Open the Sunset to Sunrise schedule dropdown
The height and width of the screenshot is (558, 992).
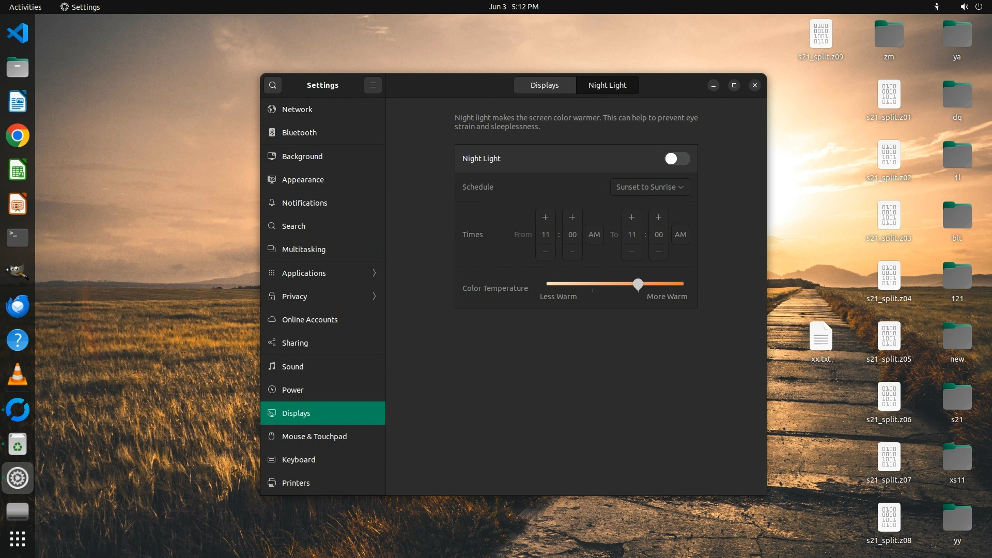click(x=649, y=187)
